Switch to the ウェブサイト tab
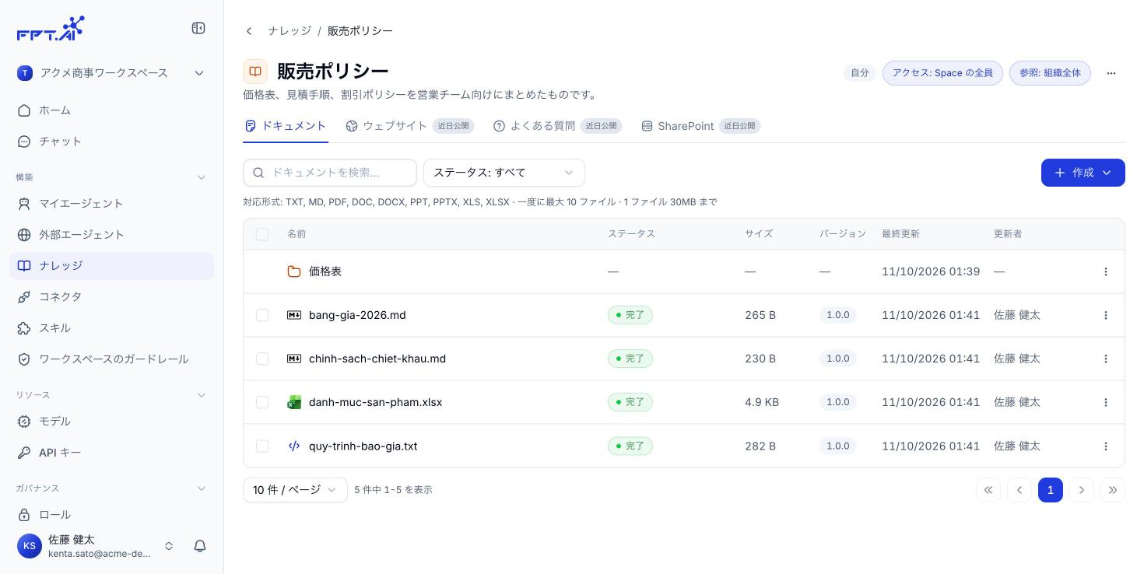The image size is (1144, 574). tap(410, 126)
